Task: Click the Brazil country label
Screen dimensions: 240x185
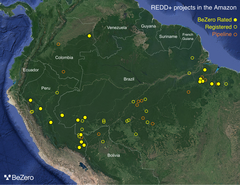Action: point(129,79)
